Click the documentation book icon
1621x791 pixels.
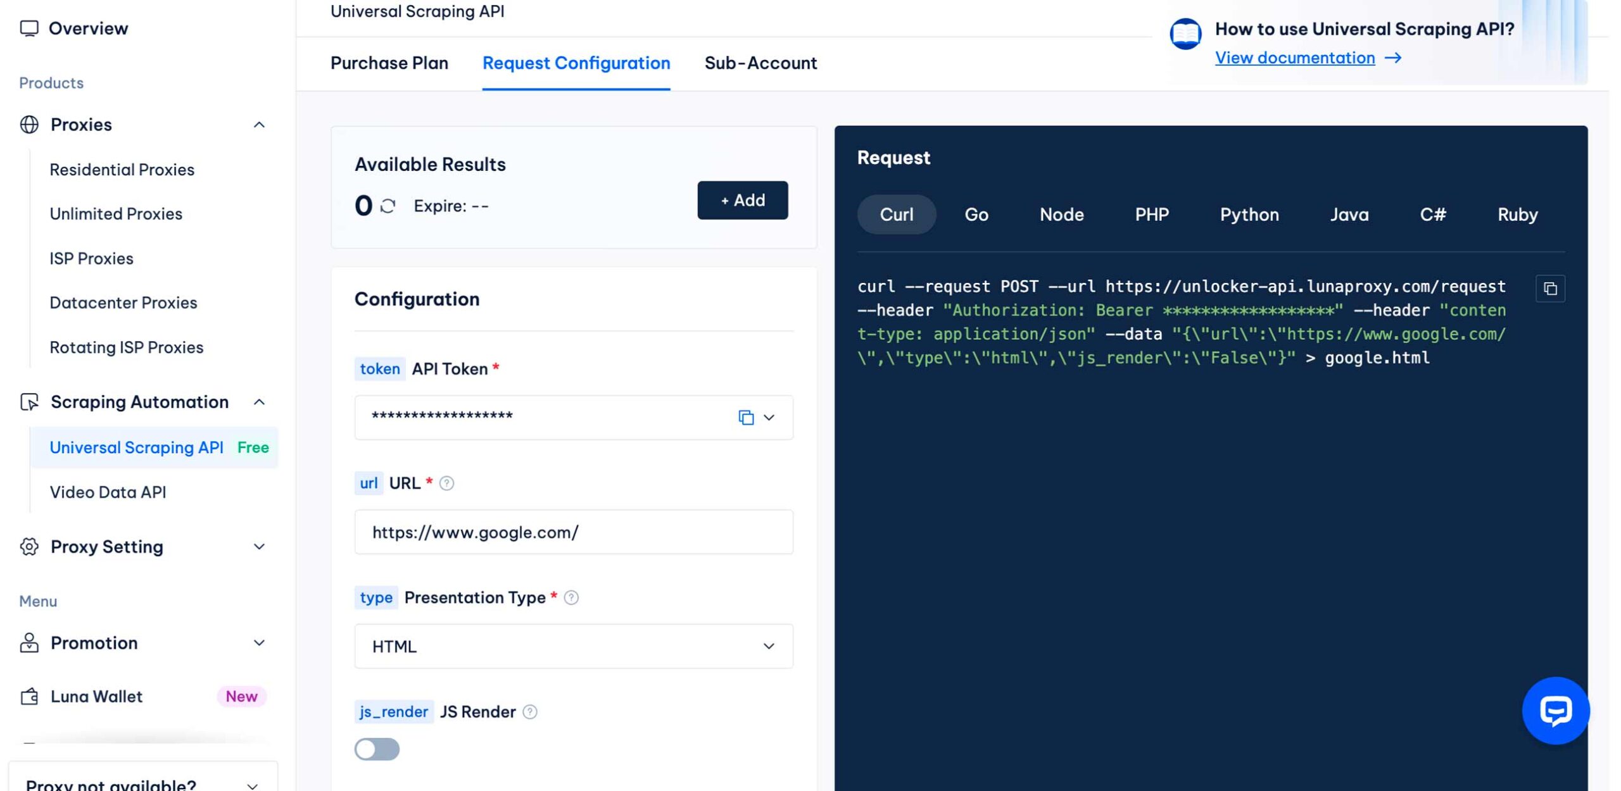pos(1185,34)
